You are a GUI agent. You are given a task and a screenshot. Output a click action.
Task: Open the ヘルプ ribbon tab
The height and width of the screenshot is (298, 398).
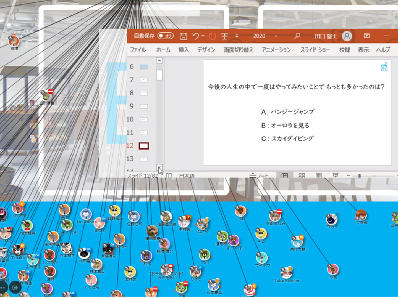pos(383,50)
